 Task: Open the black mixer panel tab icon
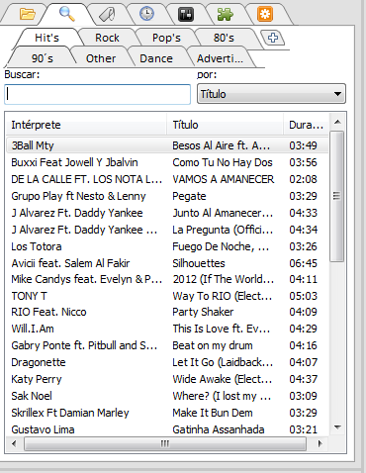click(x=186, y=15)
